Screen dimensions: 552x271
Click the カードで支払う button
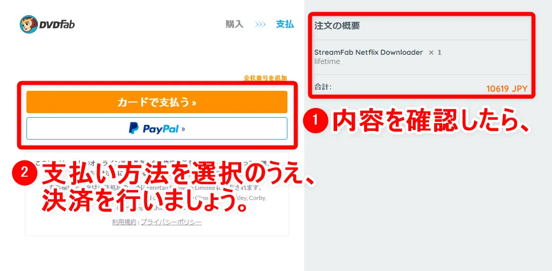pyautogui.click(x=156, y=102)
